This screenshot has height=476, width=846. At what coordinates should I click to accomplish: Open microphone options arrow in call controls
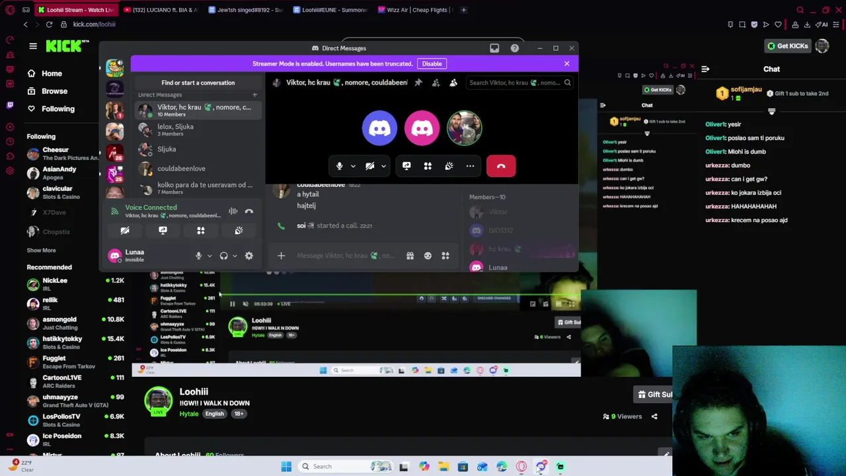pos(353,167)
